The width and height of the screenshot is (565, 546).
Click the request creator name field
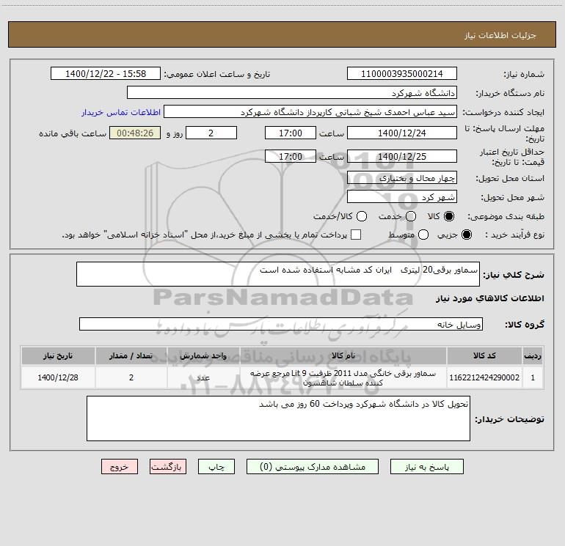tap(310, 112)
